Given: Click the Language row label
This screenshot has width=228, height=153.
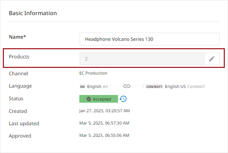Looking at the screenshot, I should pos(20,86).
